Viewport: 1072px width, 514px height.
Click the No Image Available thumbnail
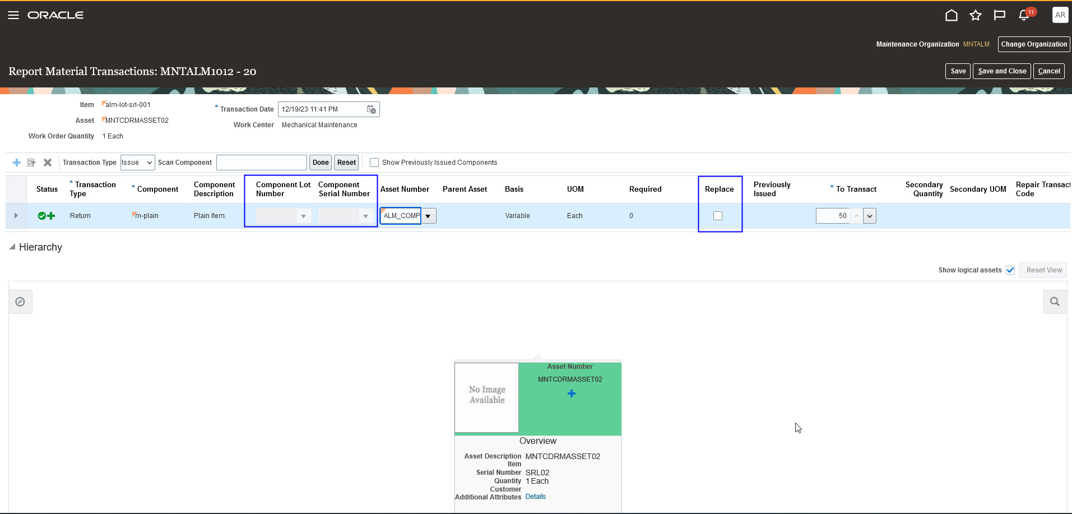pos(486,397)
